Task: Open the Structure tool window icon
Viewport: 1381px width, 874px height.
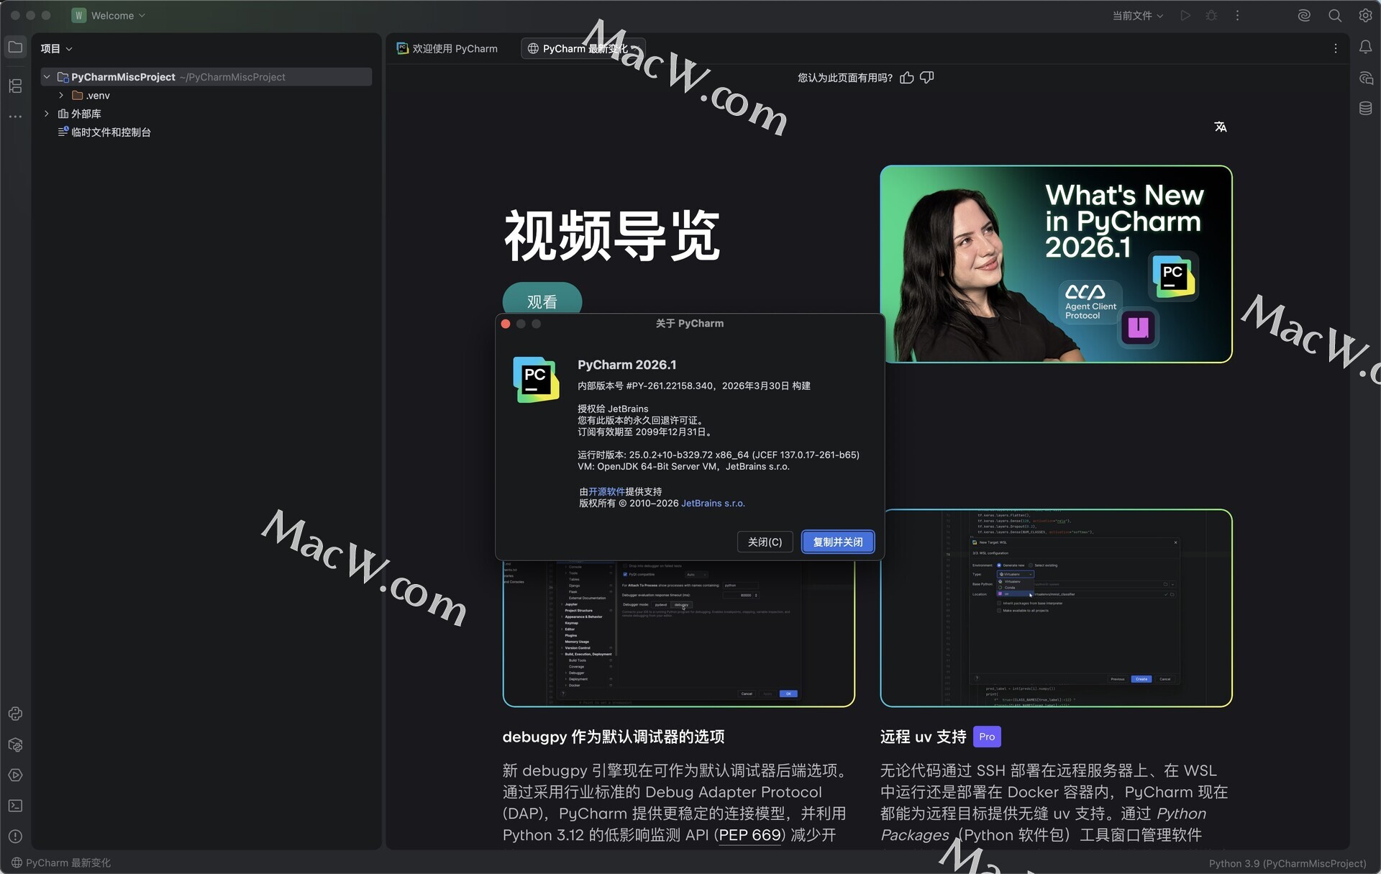Action: tap(15, 86)
